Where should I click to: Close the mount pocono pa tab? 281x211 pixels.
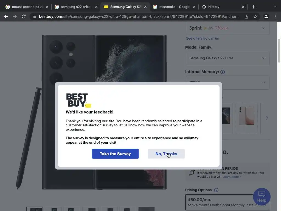47,7
